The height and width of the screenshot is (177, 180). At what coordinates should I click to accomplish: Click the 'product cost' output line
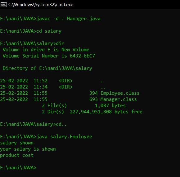click(x=17, y=155)
